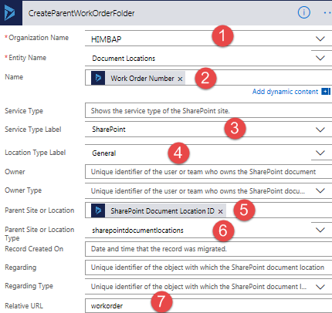Expand the Service Type Label dropdown arrow

point(320,130)
